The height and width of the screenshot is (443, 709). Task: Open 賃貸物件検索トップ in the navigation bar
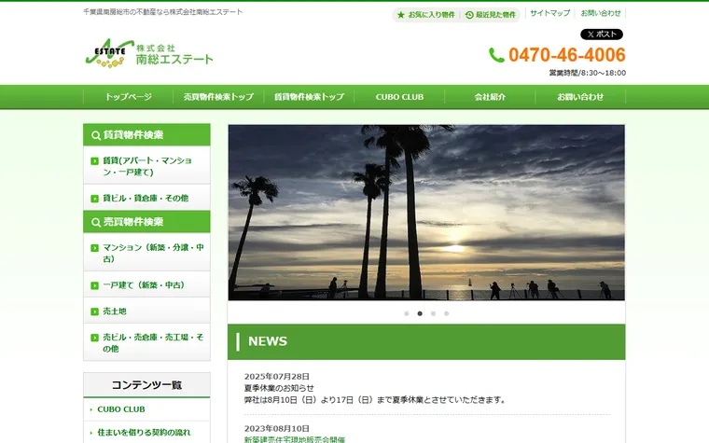click(x=309, y=97)
